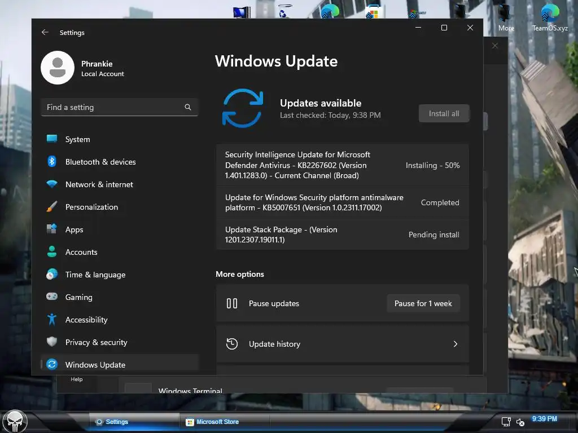Open Bluetooth & devices icon
The height and width of the screenshot is (433, 578).
[x=52, y=161]
